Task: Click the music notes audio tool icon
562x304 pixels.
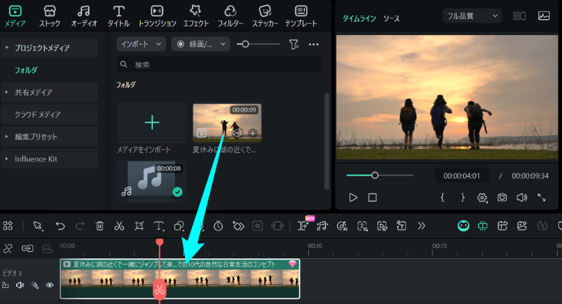Action: pyautogui.click(x=322, y=226)
